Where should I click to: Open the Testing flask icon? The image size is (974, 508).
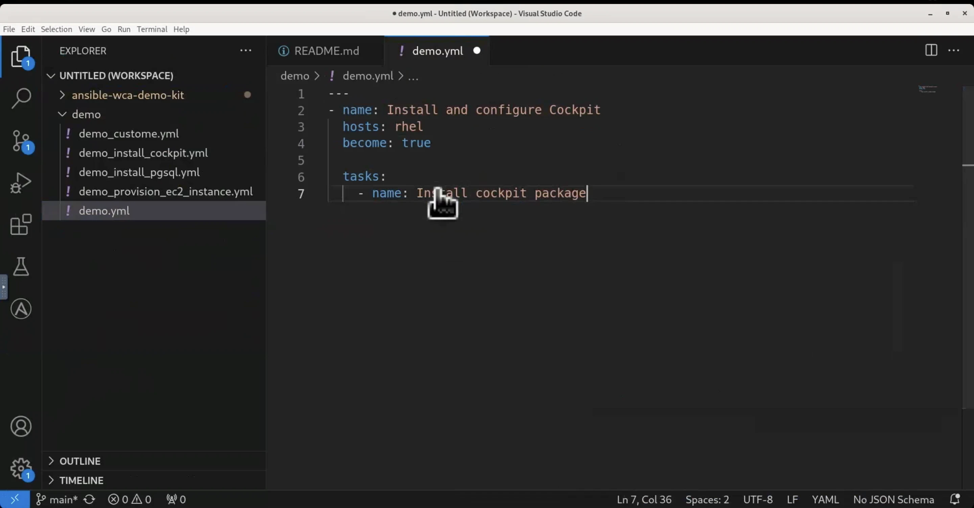21,267
